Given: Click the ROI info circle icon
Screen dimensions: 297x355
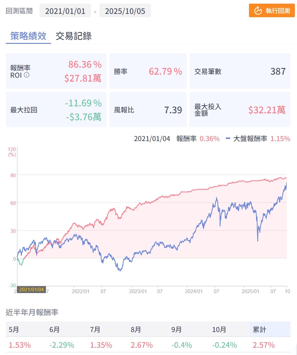Looking at the screenshot, I should click(27, 75).
